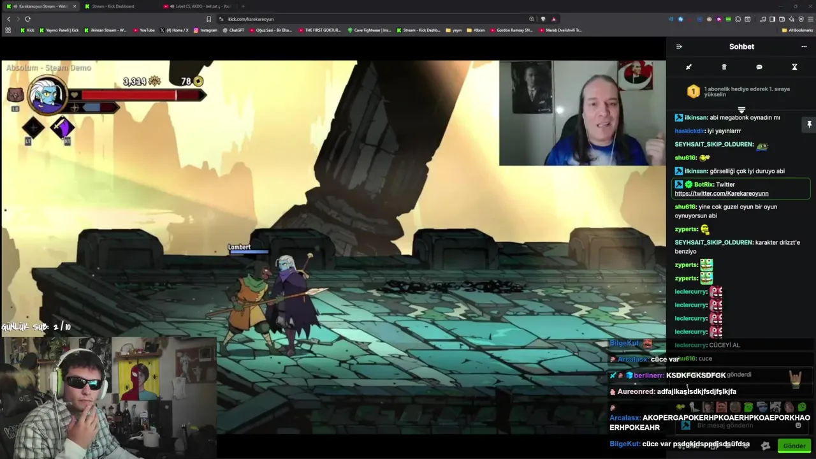Open the Brave Shields lion icon

543,19
